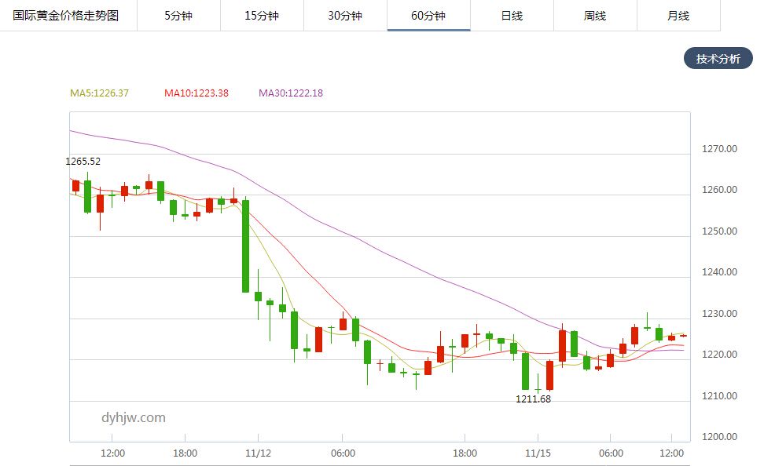Screen dimensions: 764x466
Task: Open the 月线 monthly chart
Action: click(678, 16)
